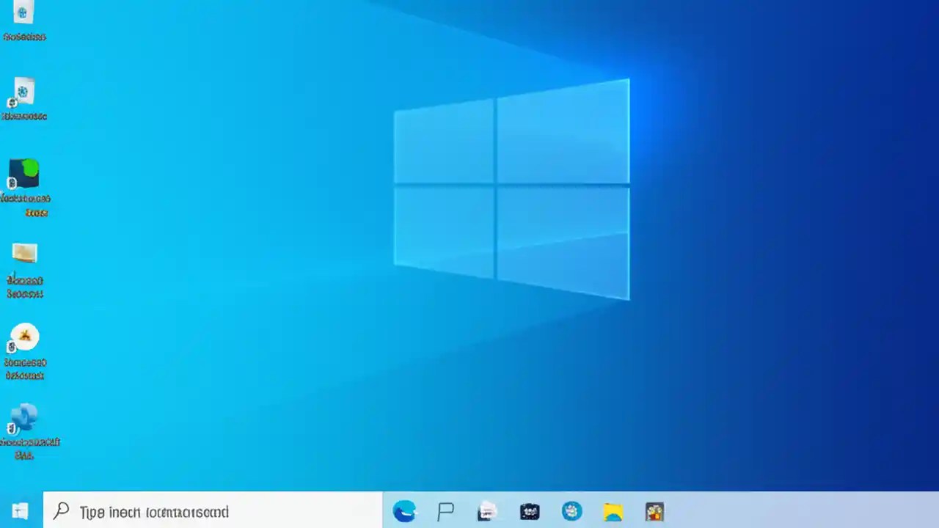939x528 pixels.
Task: Launch the desktop shortcut with green-and-blue logo
Action: pyautogui.click(x=24, y=174)
